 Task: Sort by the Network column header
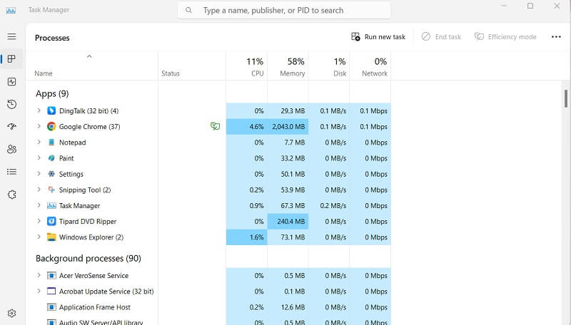coord(370,66)
